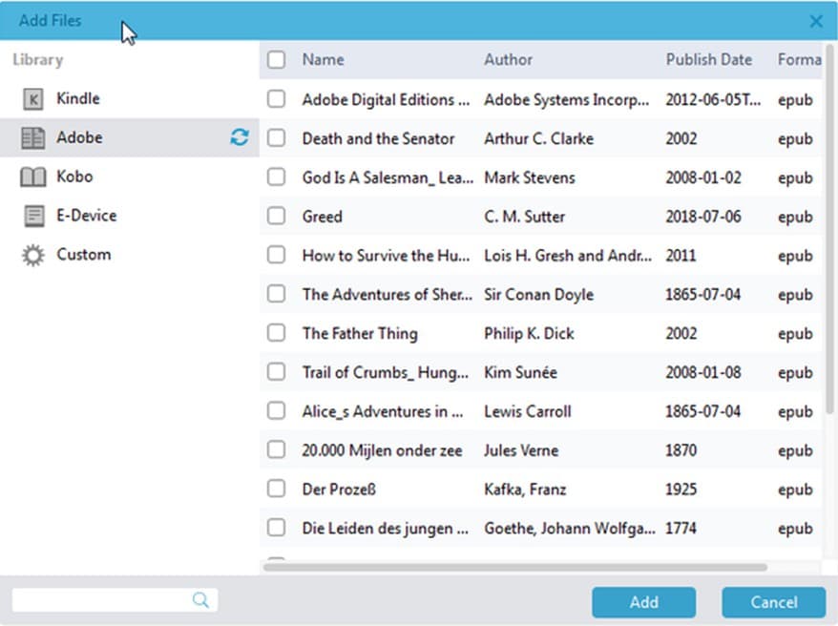Click the E-Device reader icon
This screenshot has width=838, height=626.
(x=33, y=217)
